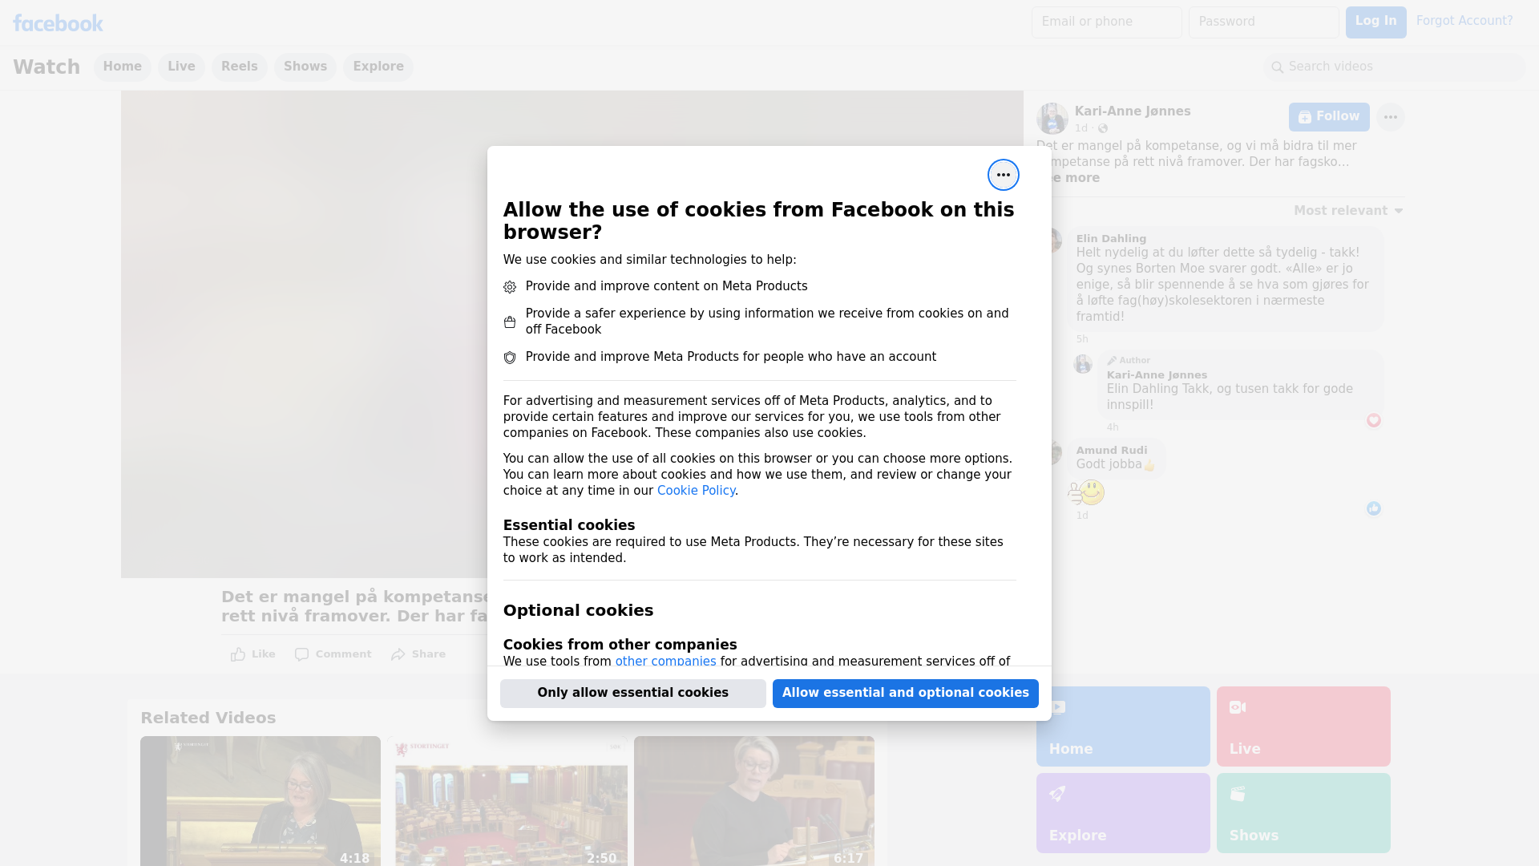1539x866 pixels.
Task: Open related video with 6:17 duration
Action: click(x=754, y=801)
